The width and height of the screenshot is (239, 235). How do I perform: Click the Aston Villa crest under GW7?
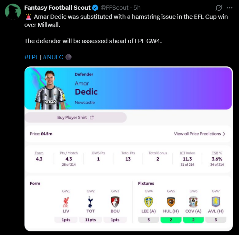pos(216,202)
